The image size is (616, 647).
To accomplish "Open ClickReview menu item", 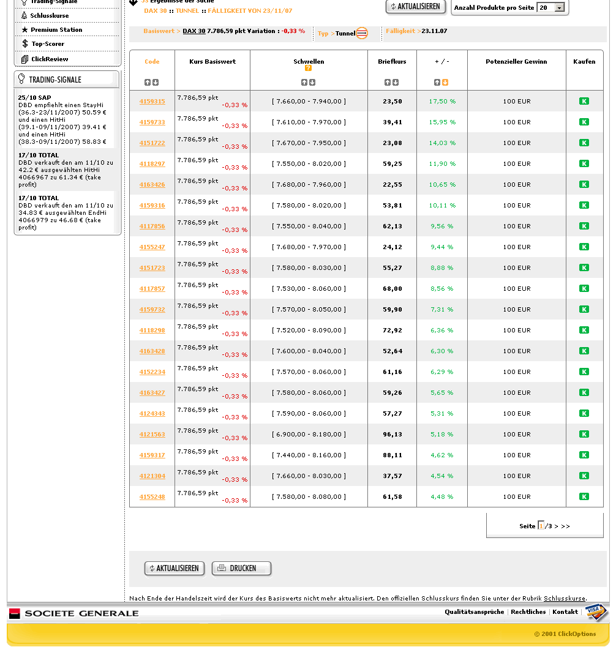I will (x=50, y=59).
